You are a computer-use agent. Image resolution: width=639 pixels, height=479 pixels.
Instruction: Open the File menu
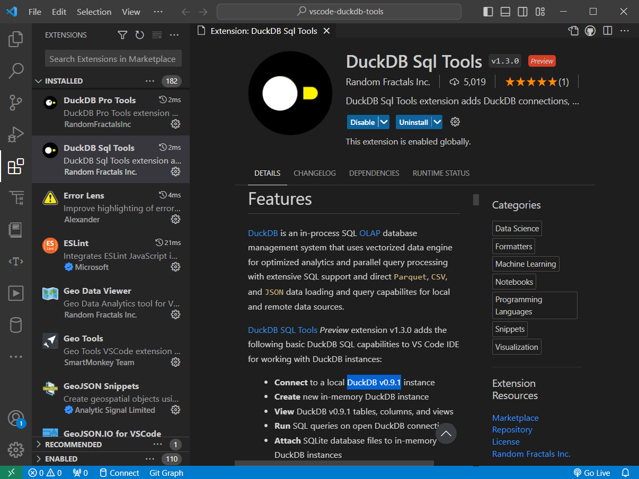[35, 12]
